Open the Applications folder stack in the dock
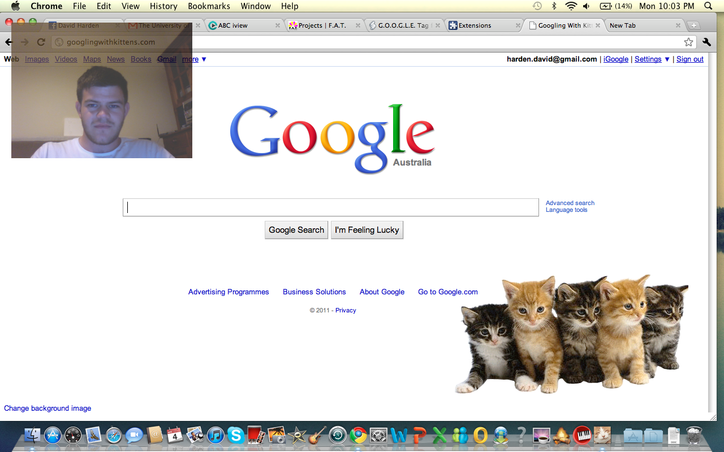Screen dimensions: 724x452 coord(632,435)
